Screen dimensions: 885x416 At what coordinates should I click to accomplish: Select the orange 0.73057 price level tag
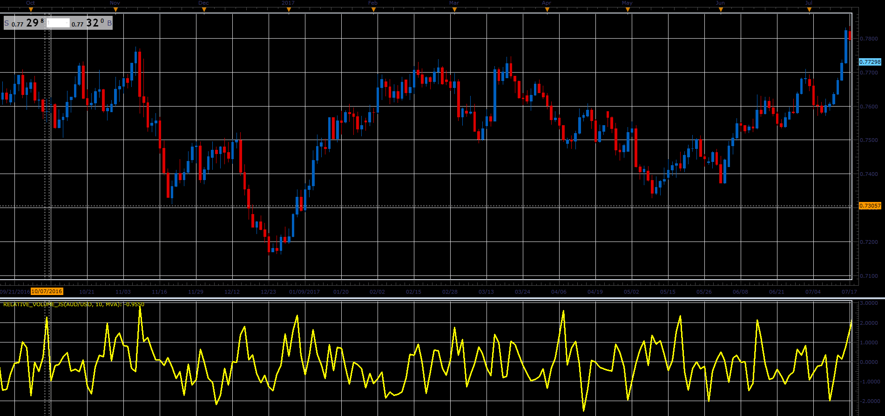point(870,206)
